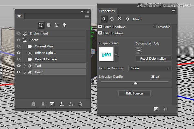Open the Shape Preset dropdown arrow
Viewport: 194px width, 129px height.
116,54
